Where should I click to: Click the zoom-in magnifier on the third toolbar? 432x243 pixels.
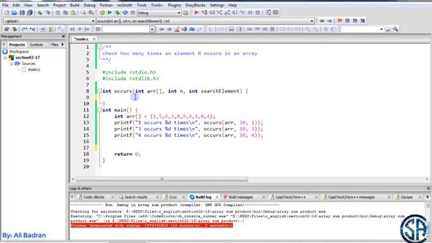pos(308,29)
